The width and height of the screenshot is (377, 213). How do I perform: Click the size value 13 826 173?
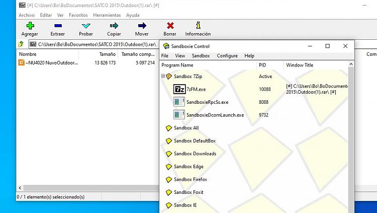point(105,62)
